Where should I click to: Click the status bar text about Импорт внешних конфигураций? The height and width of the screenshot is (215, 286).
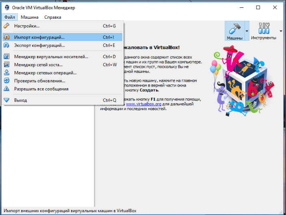click(70, 211)
